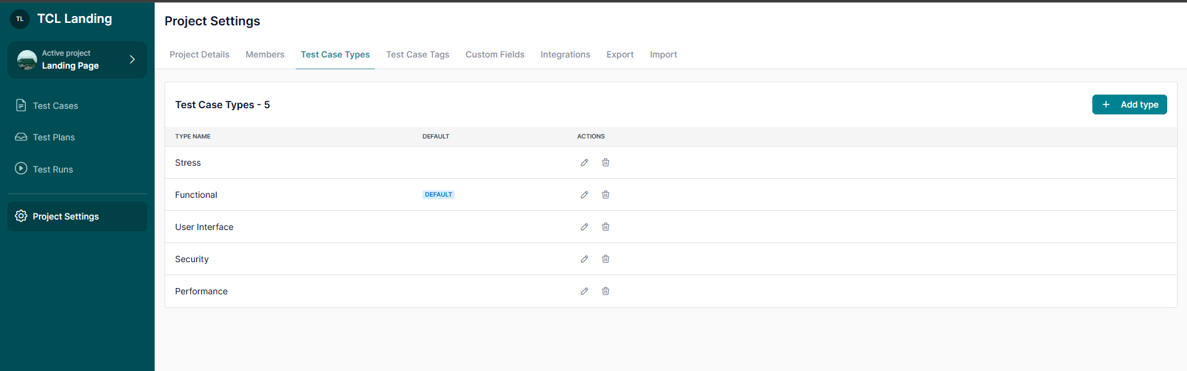1187x371 pixels.
Task: Go to the Custom Fields tab
Action: (x=495, y=54)
